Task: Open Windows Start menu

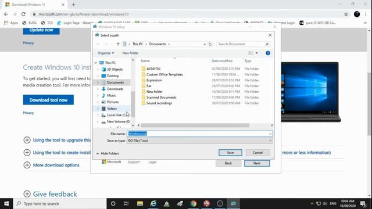Action: tap(6, 204)
